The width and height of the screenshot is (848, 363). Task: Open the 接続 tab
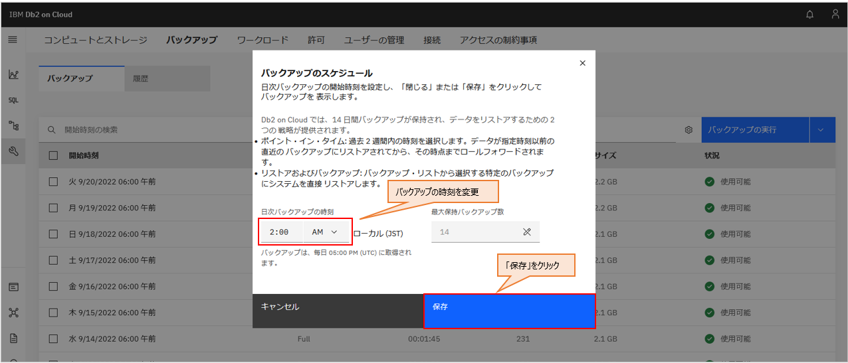point(432,40)
